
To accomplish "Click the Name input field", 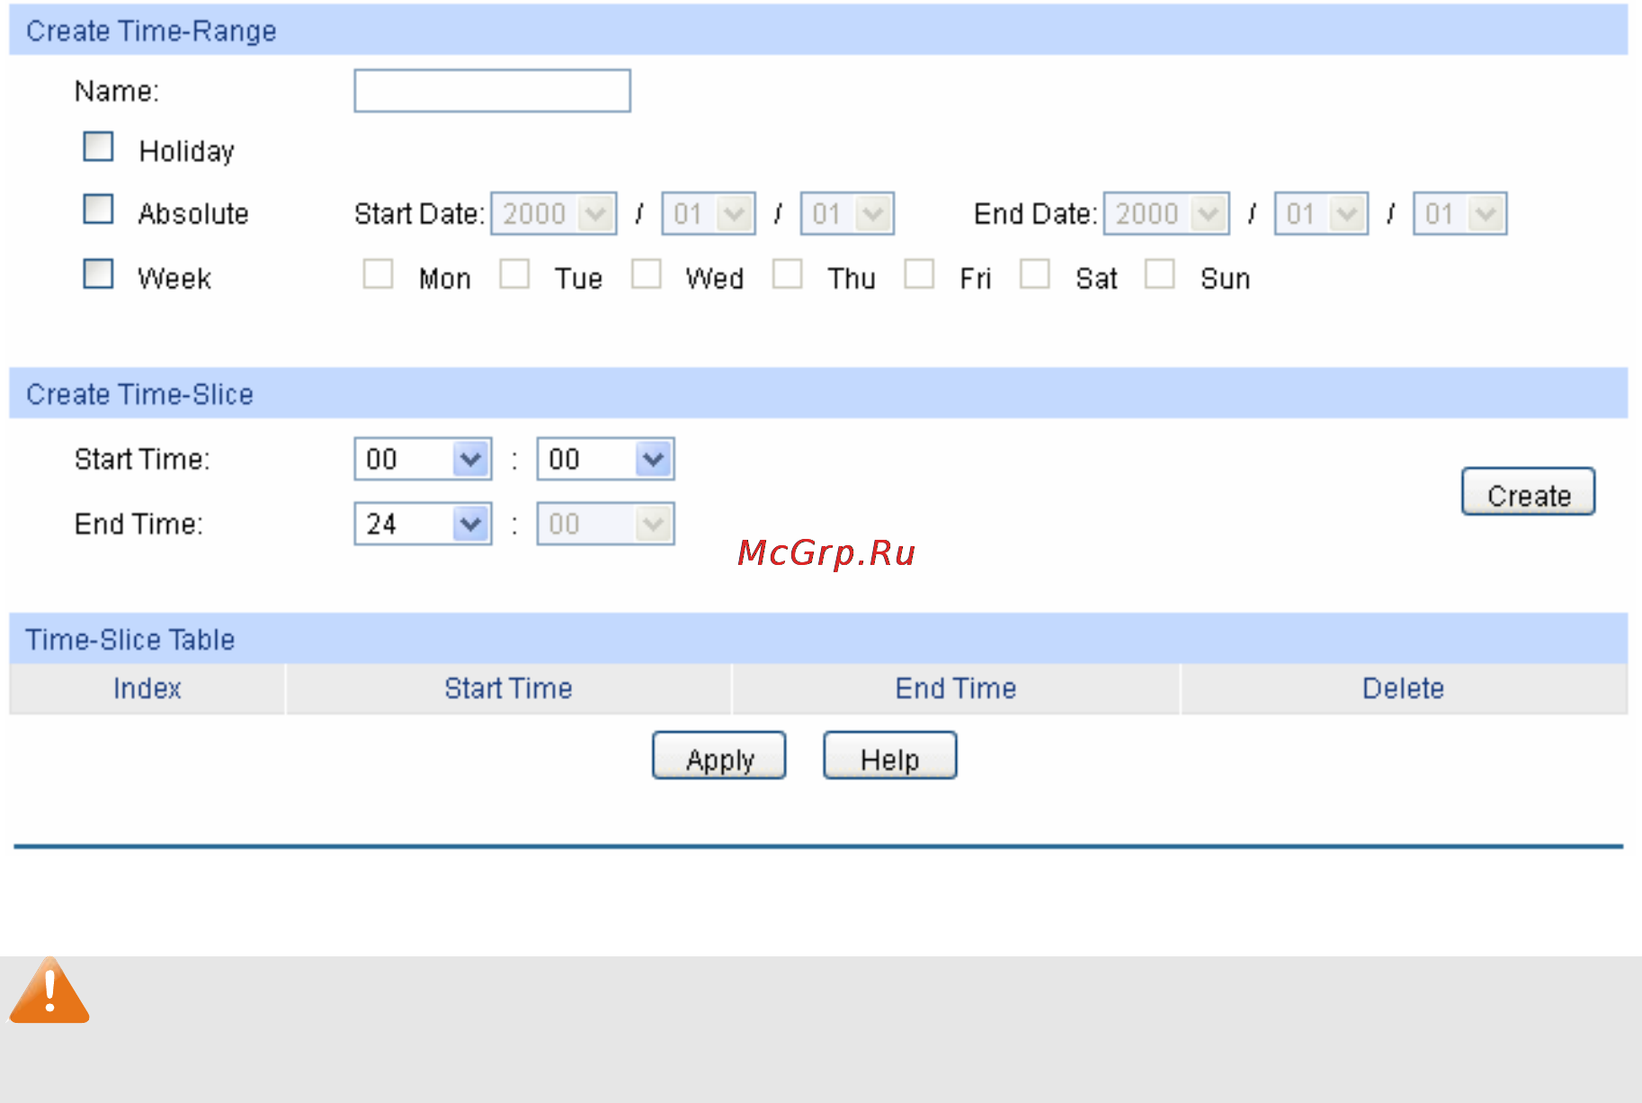I will [x=492, y=91].
